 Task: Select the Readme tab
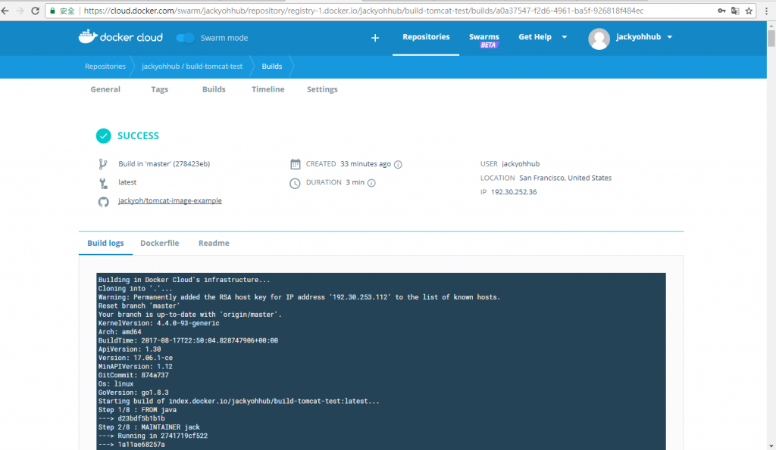click(x=214, y=243)
